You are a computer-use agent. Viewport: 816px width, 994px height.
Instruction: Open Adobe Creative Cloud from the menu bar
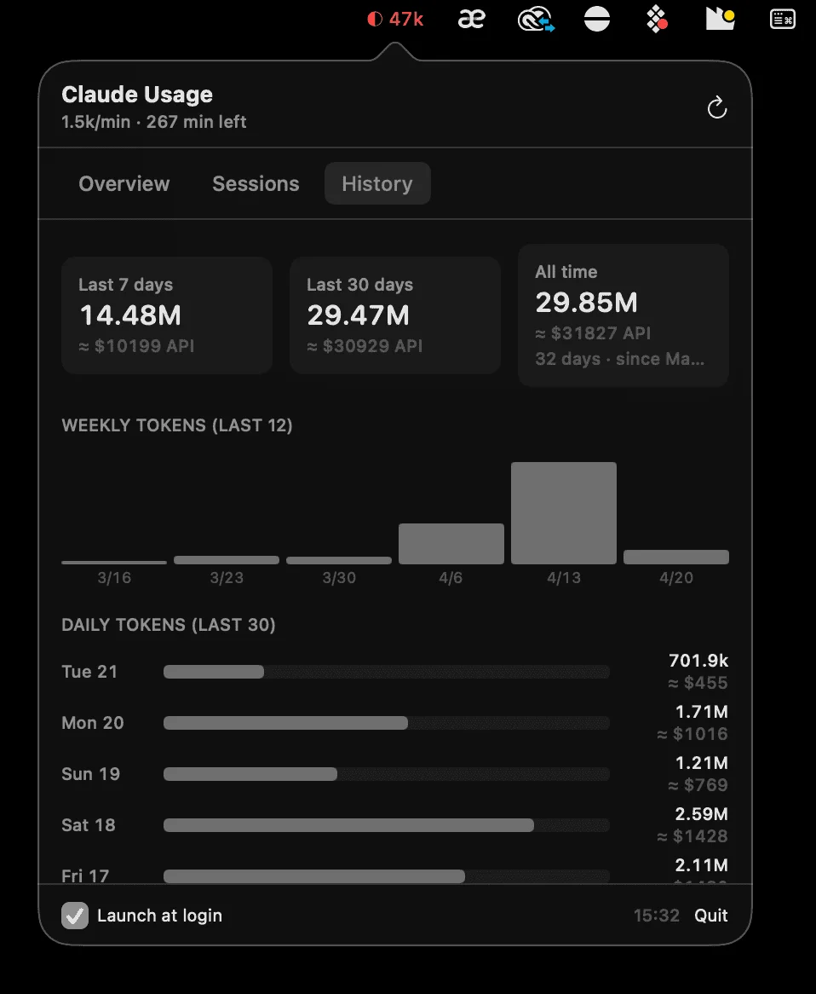pyautogui.click(x=535, y=19)
